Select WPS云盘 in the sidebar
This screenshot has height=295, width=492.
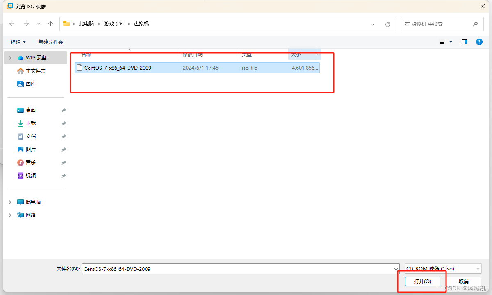pyautogui.click(x=36, y=58)
